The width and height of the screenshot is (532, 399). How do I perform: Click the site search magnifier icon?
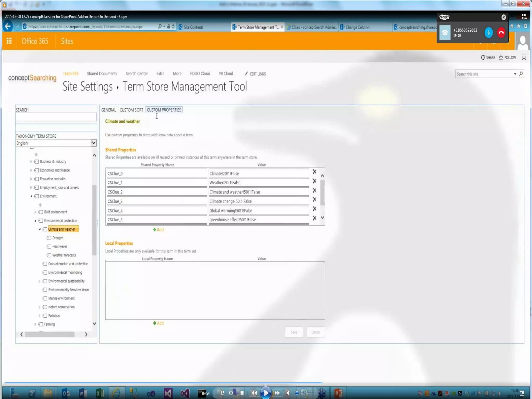click(x=521, y=74)
